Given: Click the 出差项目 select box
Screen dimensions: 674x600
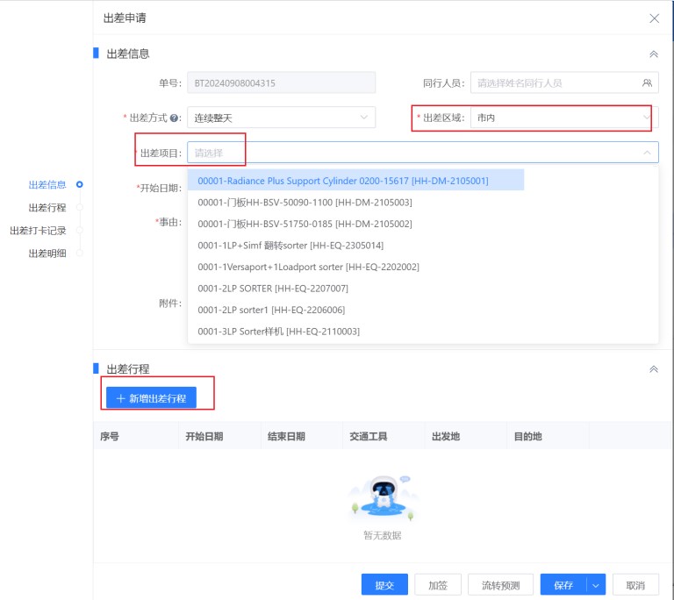Looking at the screenshot, I should 421,153.
